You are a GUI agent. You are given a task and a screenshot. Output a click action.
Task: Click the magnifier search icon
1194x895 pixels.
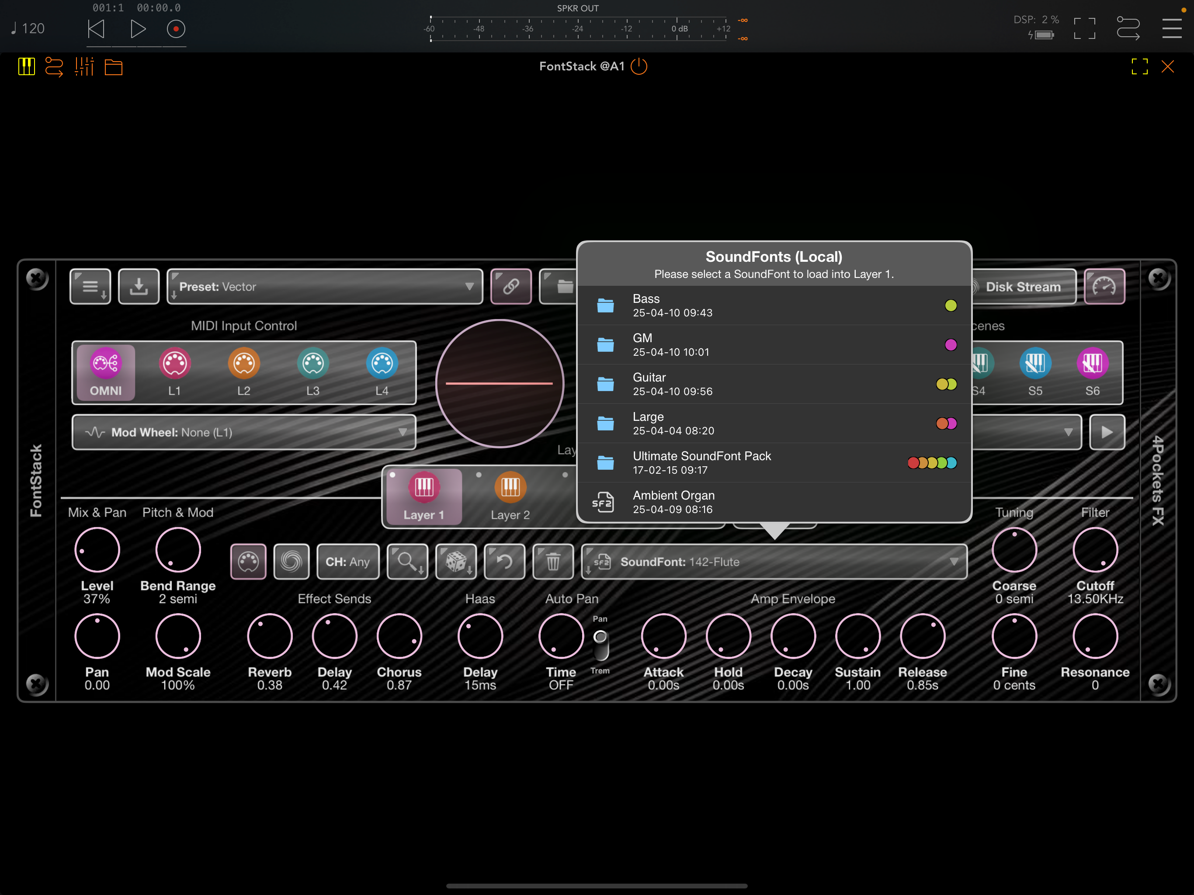pyautogui.click(x=407, y=562)
